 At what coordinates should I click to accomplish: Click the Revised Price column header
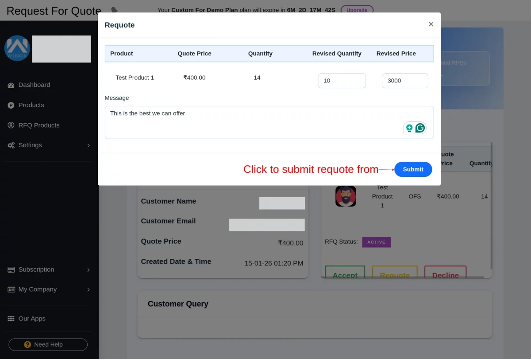pyautogui.click(x=396, y=53)
